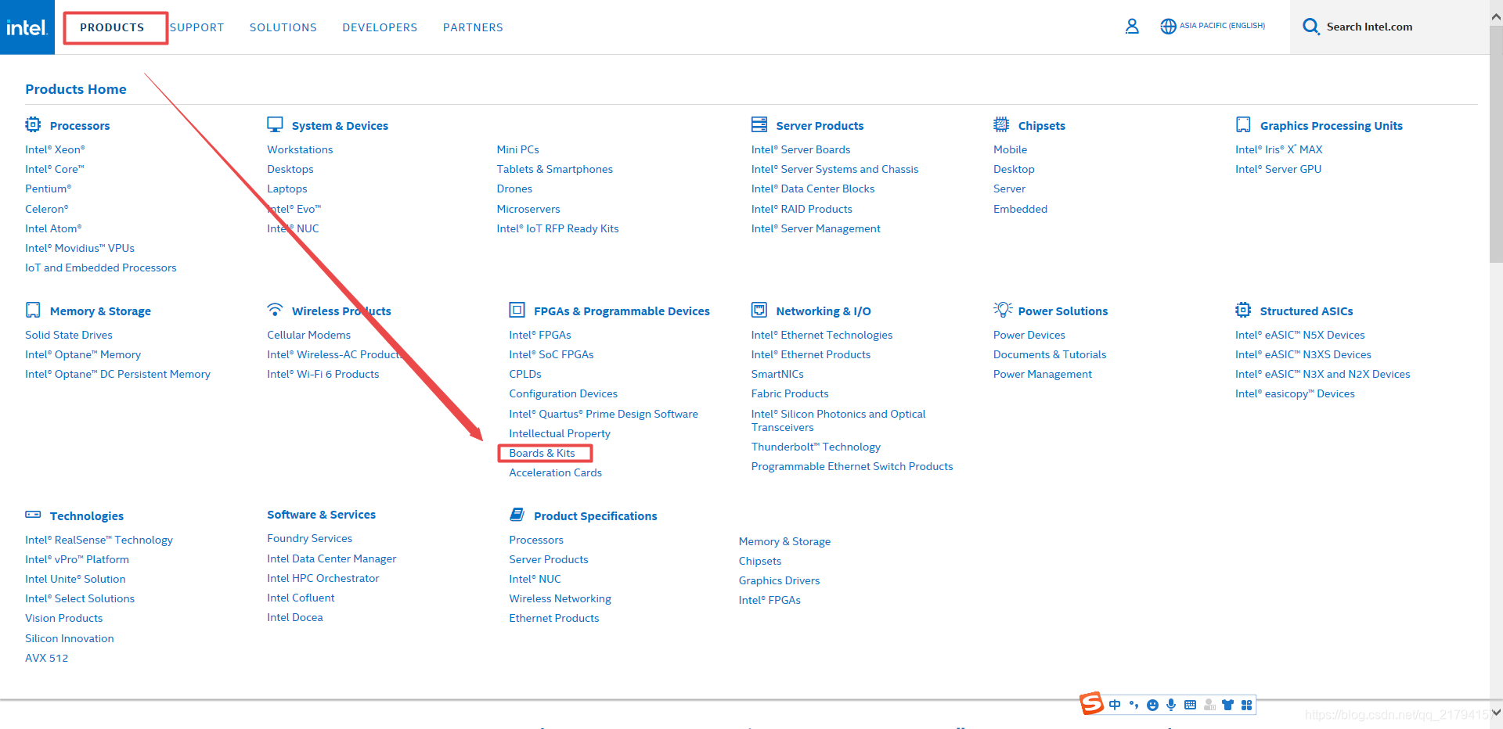The width and height of the screenshot is (1503, 729).
Task: Open the Power Management link
Action: [1043, 374]
